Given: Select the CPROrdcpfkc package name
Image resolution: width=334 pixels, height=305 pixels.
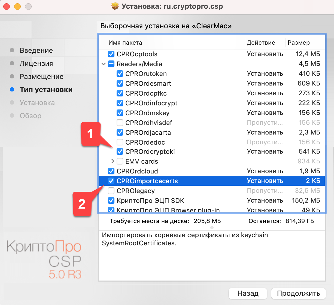Looking at the screenshot, I should pyautogui.click(x=146, y=93).
